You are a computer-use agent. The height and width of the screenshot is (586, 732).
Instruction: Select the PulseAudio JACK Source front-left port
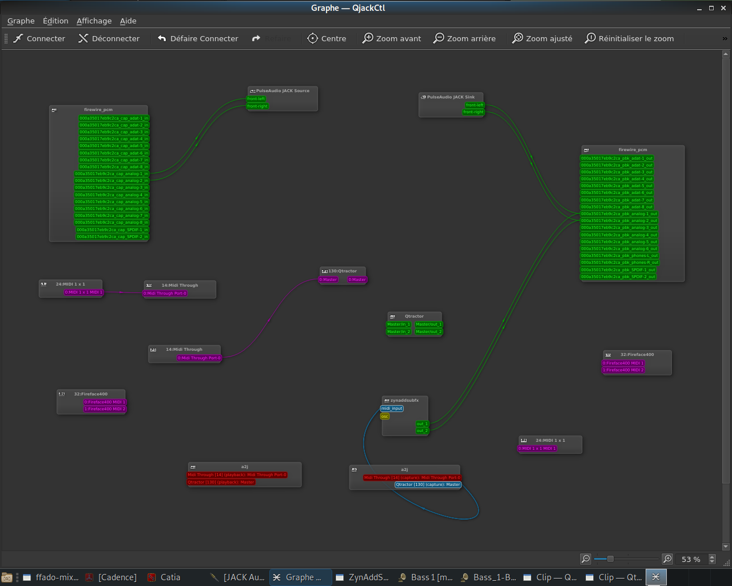click(256, 99)
